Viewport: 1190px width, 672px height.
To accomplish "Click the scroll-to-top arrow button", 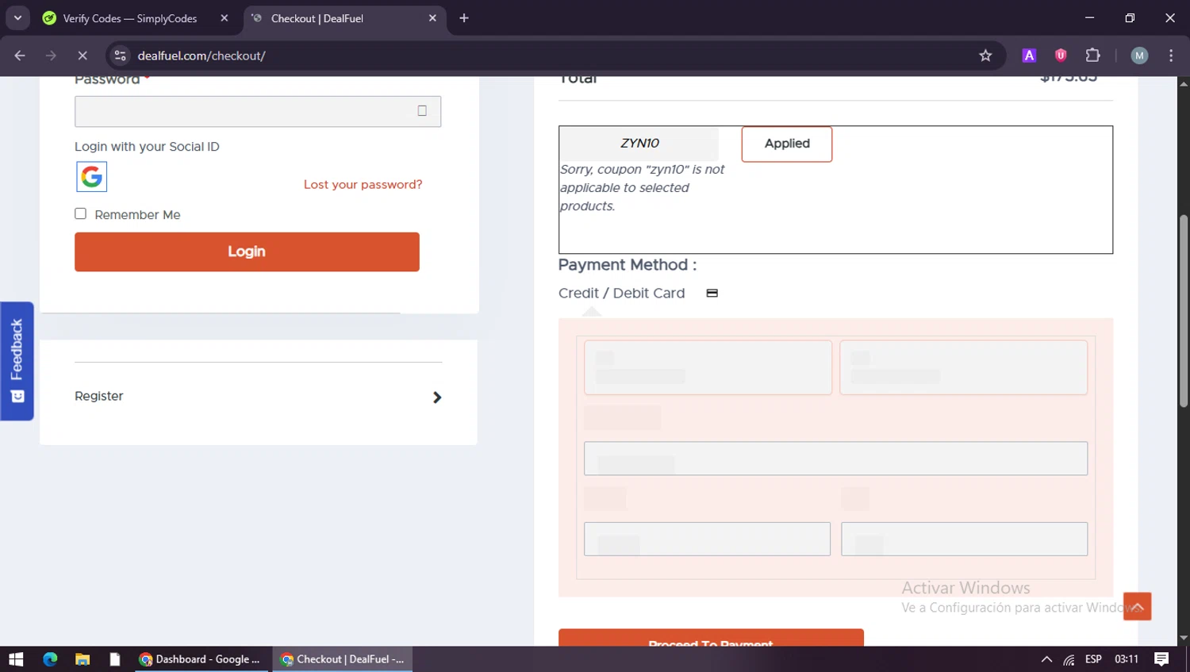I will click(1137, 607).
